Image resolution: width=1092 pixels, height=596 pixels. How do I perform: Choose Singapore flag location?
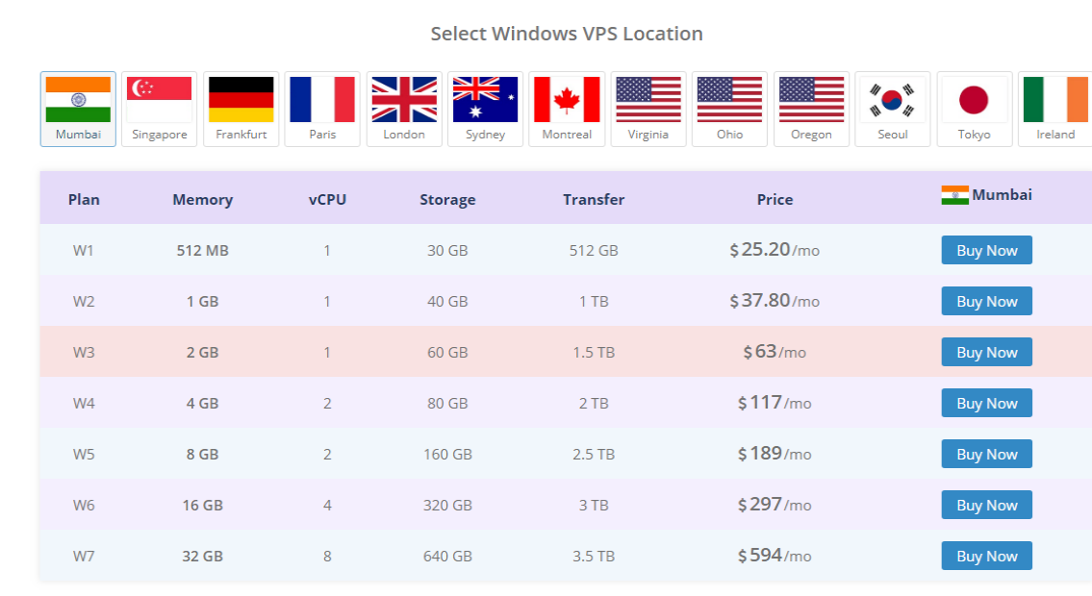160,110
